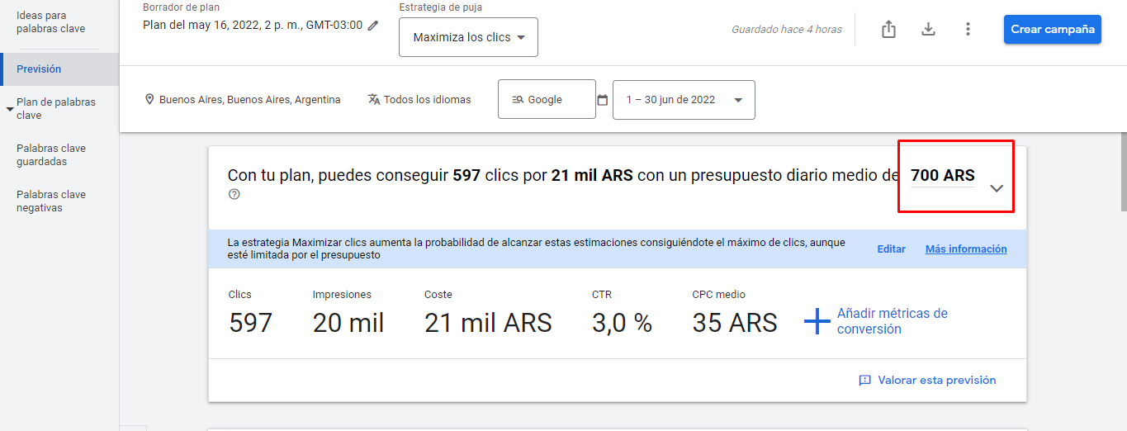The image size is (1127, 431).
Task: Click the Editar link
Action: (891, 249)
